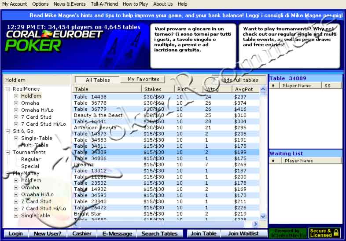Switch to the My Favorites tab
Image resolution: width=346 pixels, height=241 pixels.
pyautogui.click(x=143, y=79)
